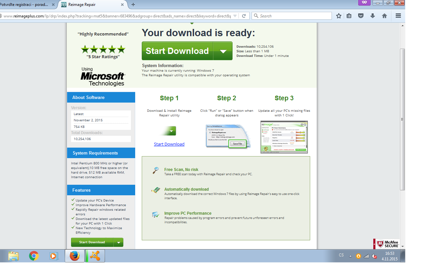Click the Step 3 PC Scan Summary thumbnail

pyautogui.click(x=284, y=137)
